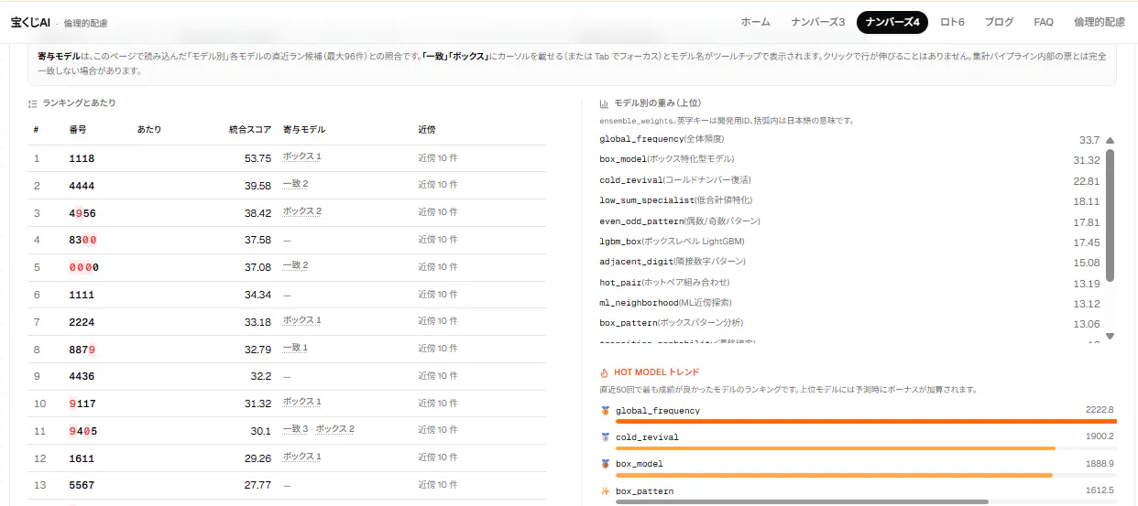Screen dimensions: 1138x506
Task: Click the 寄与モデル column header
Action: tap(304, 130)
